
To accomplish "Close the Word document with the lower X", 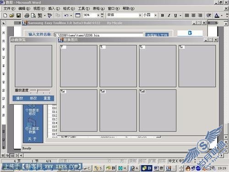I will point(226,8).
